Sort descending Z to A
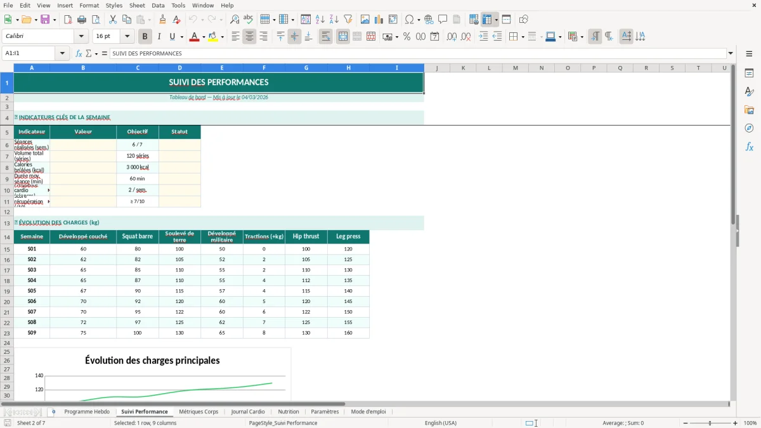761x428 pixels. click(x=334, y=20)
